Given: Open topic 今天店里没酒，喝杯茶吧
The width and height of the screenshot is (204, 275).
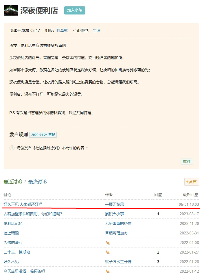Looking at the screenshot, I should tap(24, 271).
